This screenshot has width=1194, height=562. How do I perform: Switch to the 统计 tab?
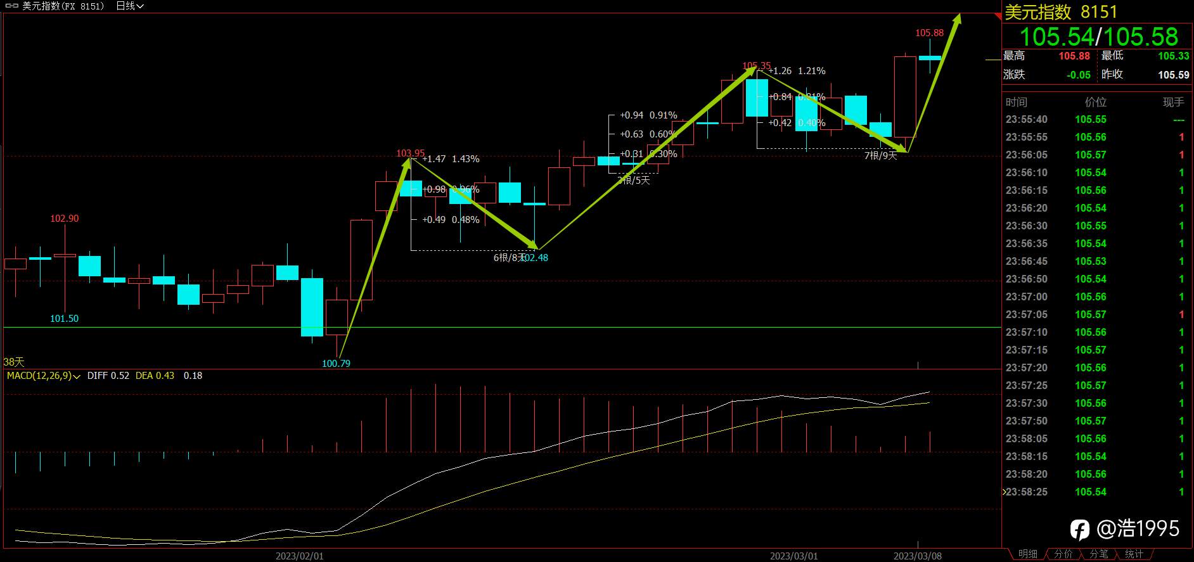(x=1134, y=554)
